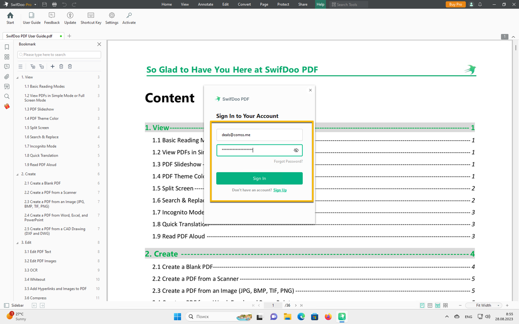Open the Home menu tab

click(166, 4)
